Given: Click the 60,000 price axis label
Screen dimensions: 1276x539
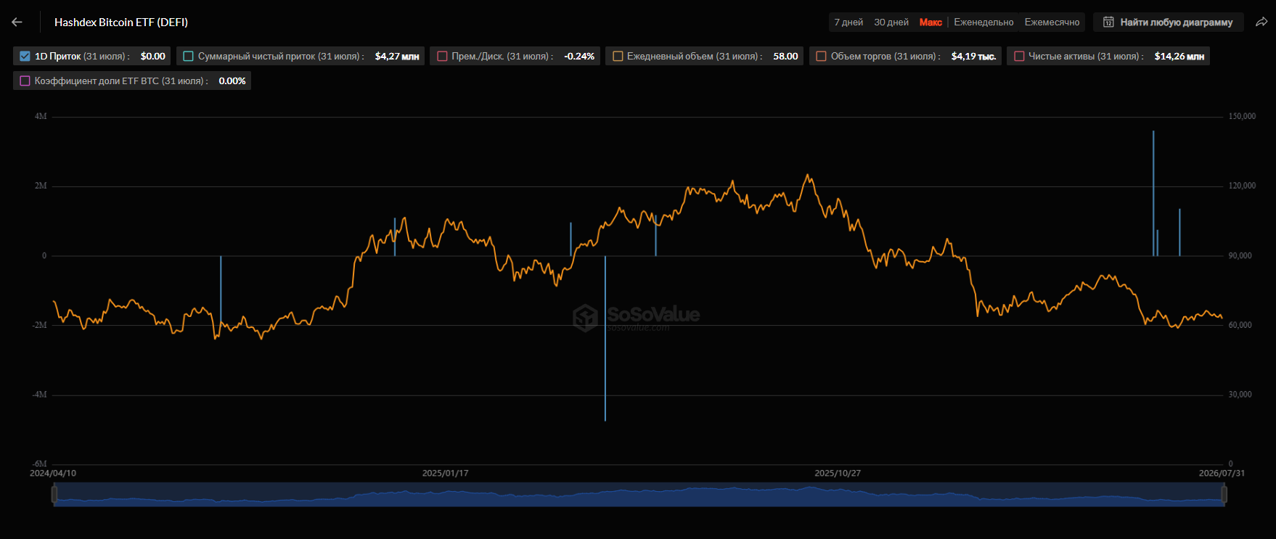Looking at the screenshot, I should (x=1240, y=325).
